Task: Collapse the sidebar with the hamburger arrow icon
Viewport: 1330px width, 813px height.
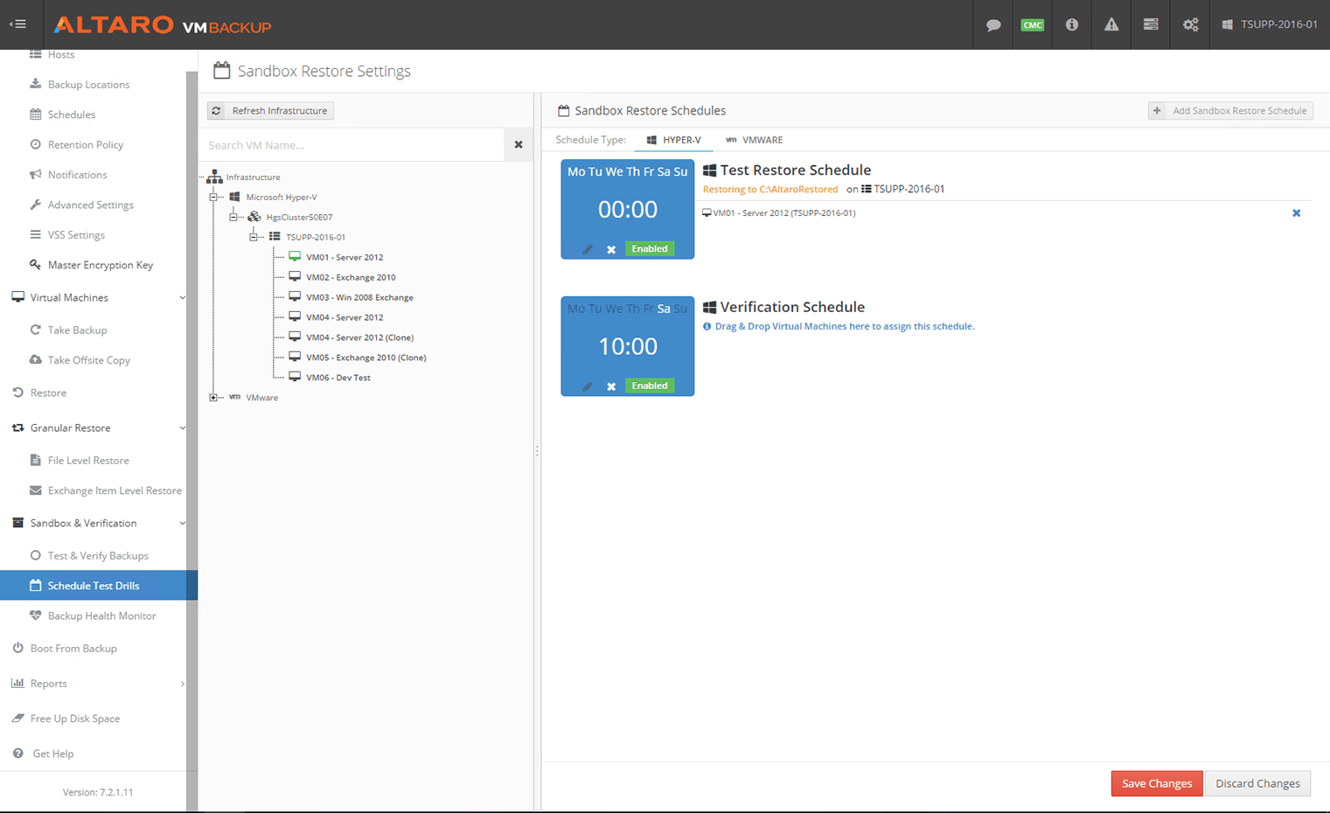Action: [x=17, y=24]
